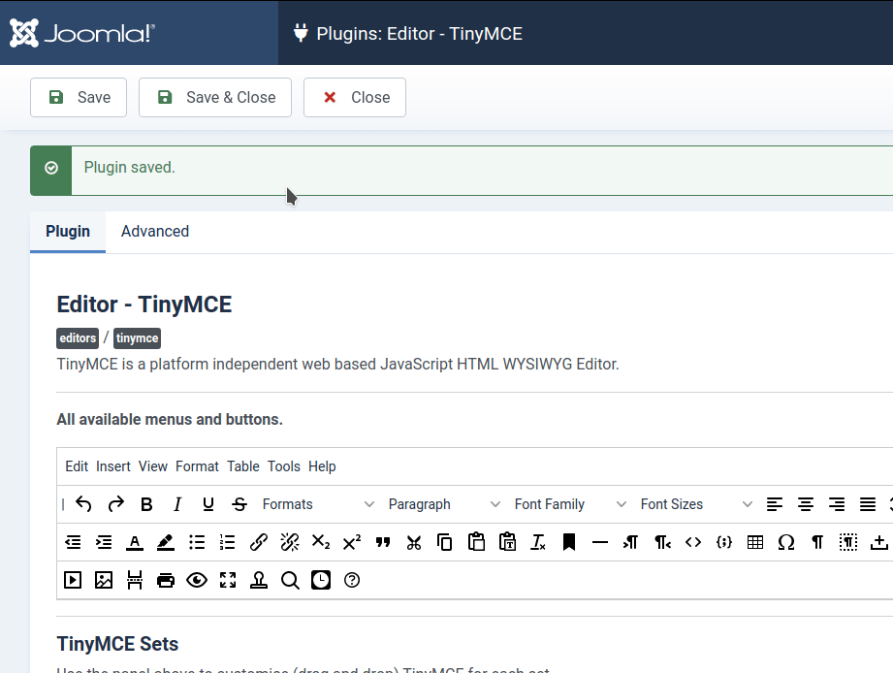This screenshot has height=673, width=893.
Task: Click the Insert link icon
Action: 259,543
